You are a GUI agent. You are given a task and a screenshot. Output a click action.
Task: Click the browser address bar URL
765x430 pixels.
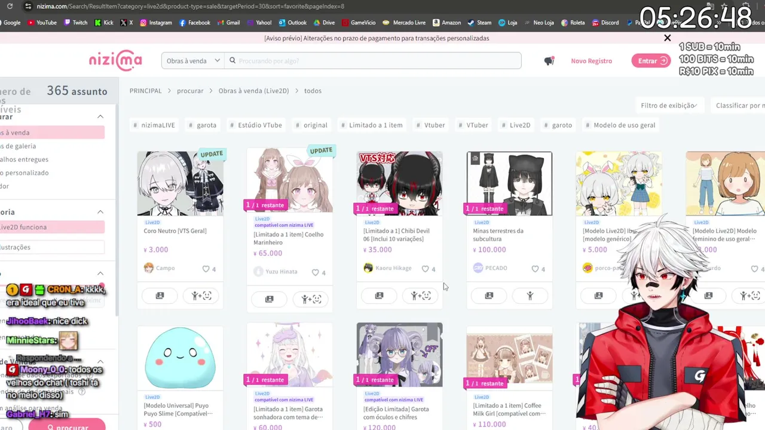coord(191,6)
